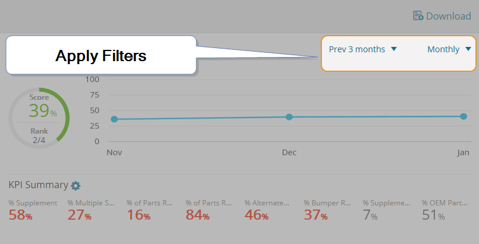Click the % Bumper R... 37% KPI
Viewport: 479px width, 244px height.
pos(327,210)
